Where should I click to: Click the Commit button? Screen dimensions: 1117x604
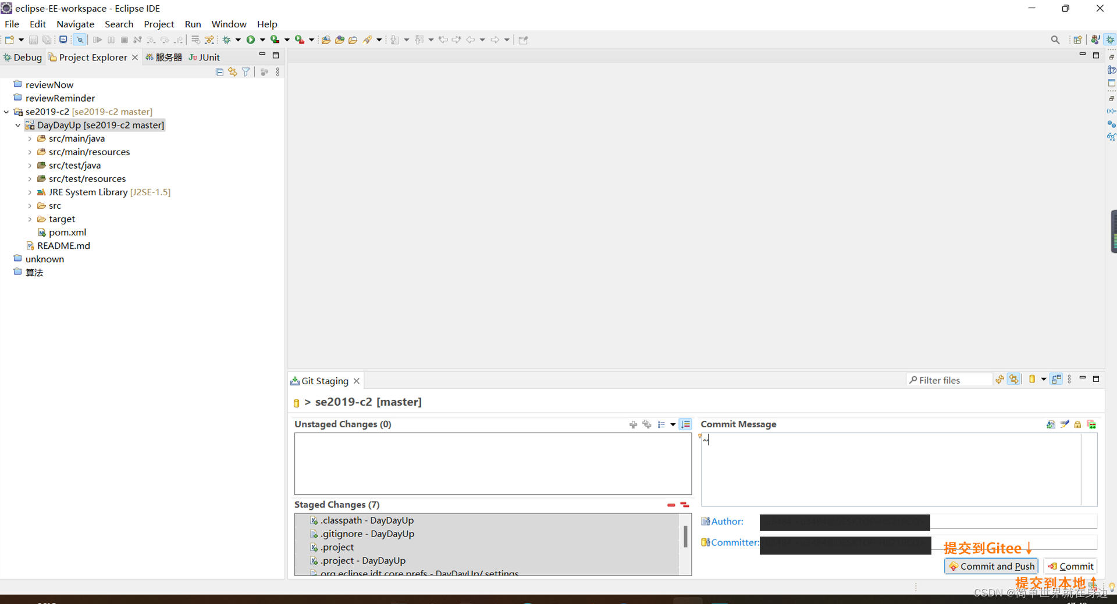point(1070,566)
